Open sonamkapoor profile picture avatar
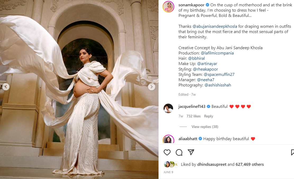Image resolution: width=294 pixels, height=179 pixels. pos(168,7)
